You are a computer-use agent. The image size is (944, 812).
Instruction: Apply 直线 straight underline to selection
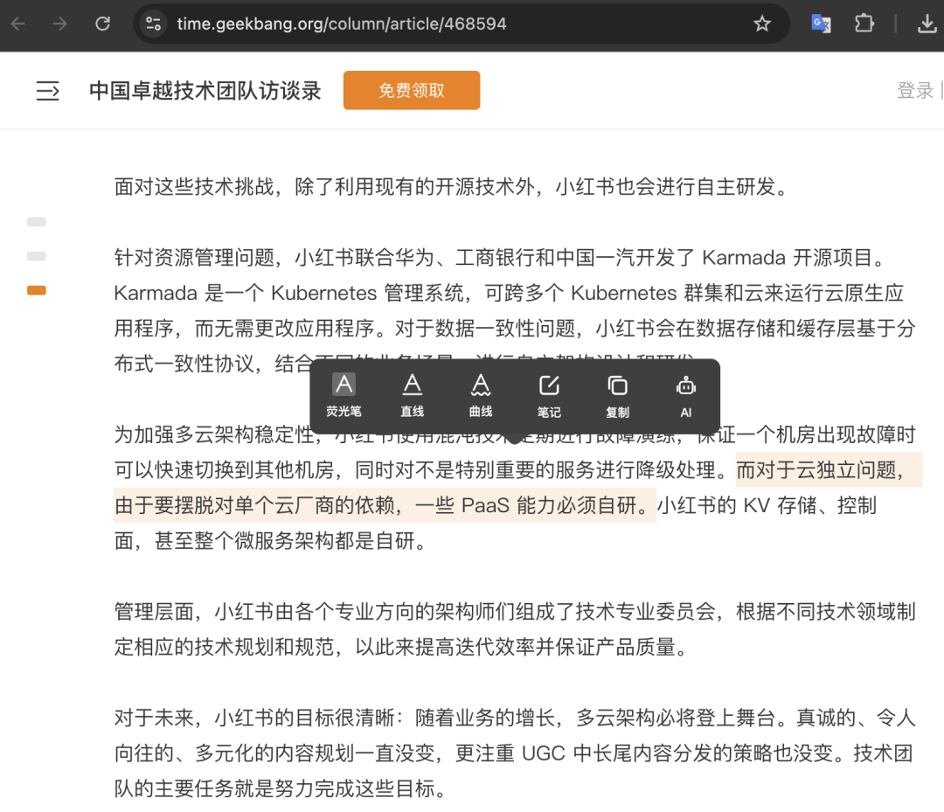[413, 395]
